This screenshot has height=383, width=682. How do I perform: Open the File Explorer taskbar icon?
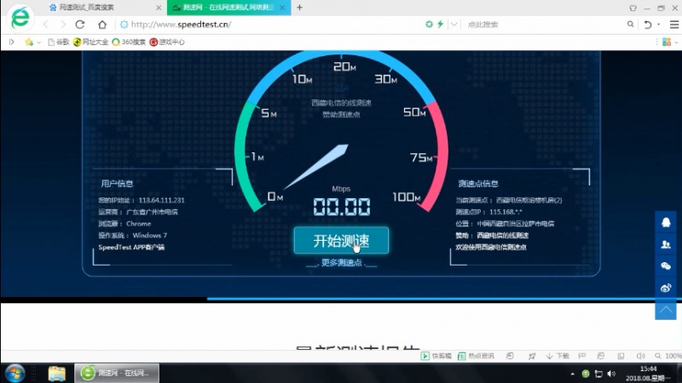point(57,374)
